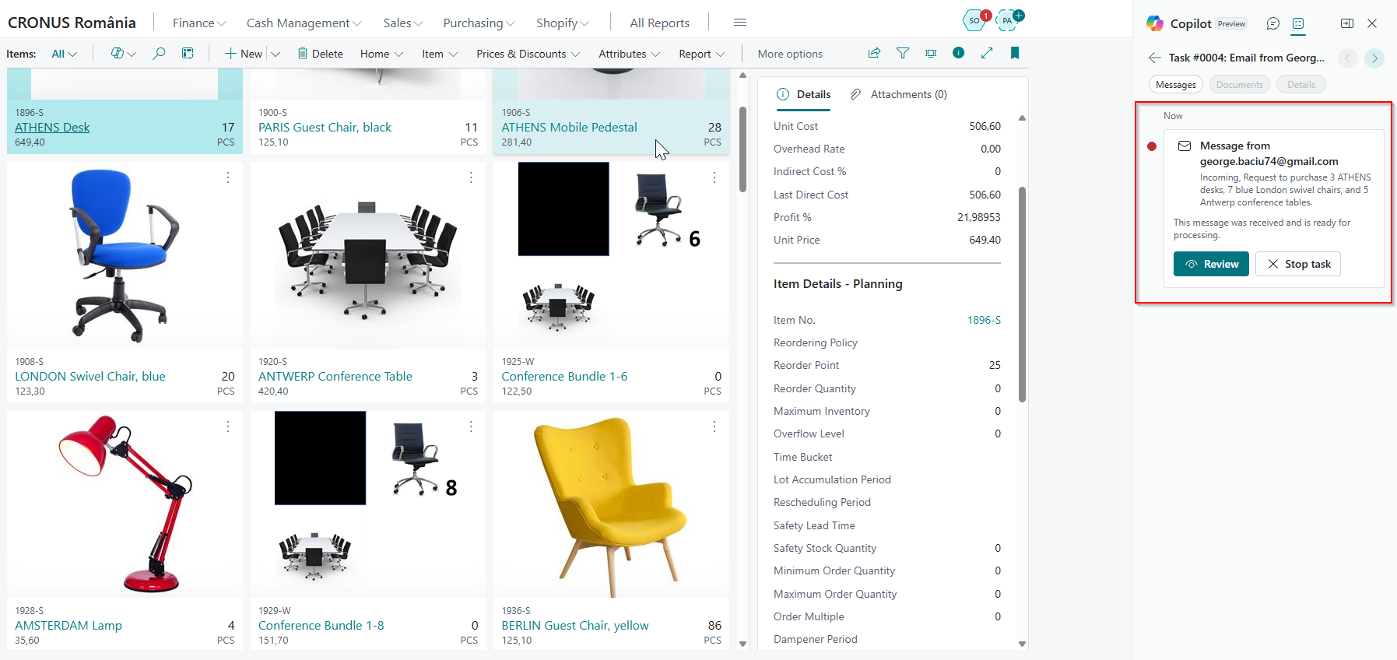Toggle the Copilot pane dock icon
Viewport: 1397px width, 660px height.
click(1347, 23)
